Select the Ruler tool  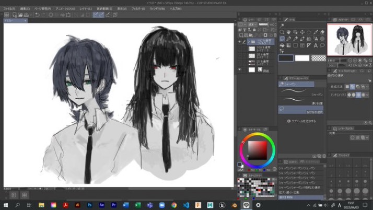pos(309,45)
